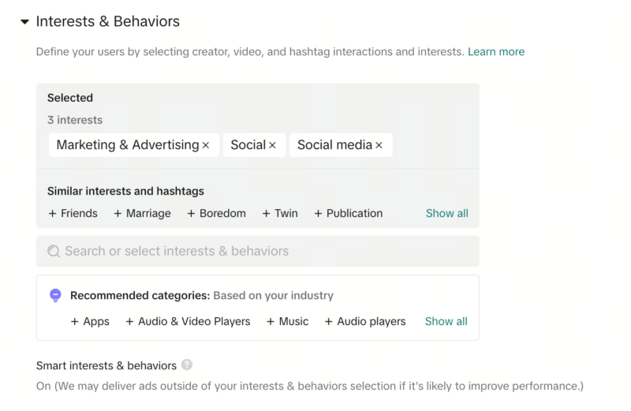Add the Audio & Video Players category
Screen dimensions: 631x411
click(x=188, y=321)
